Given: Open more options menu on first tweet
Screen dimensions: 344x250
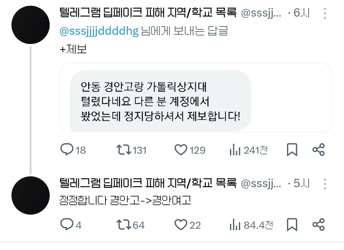Looking at the screenshot, I should (x=325, y=14).
